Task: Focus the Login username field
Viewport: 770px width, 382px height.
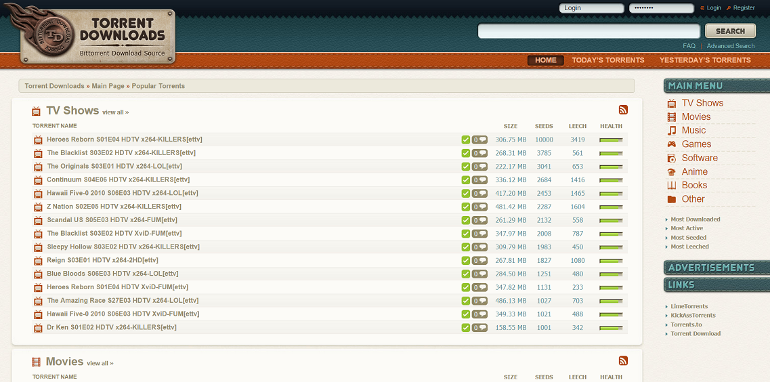Action: pyautogui.click(x=592, y=8)
